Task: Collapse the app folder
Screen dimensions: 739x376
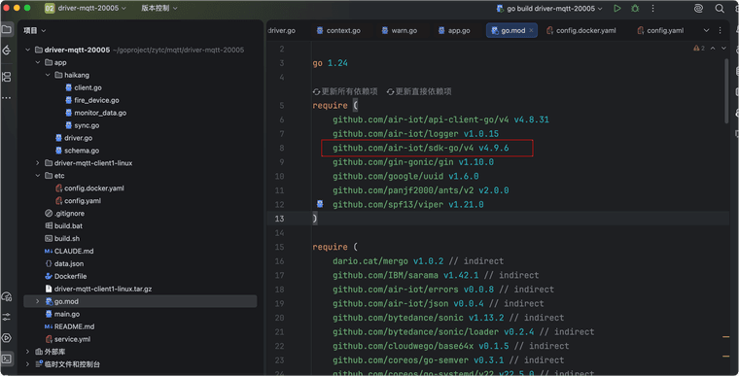Action: click(38, 62)
